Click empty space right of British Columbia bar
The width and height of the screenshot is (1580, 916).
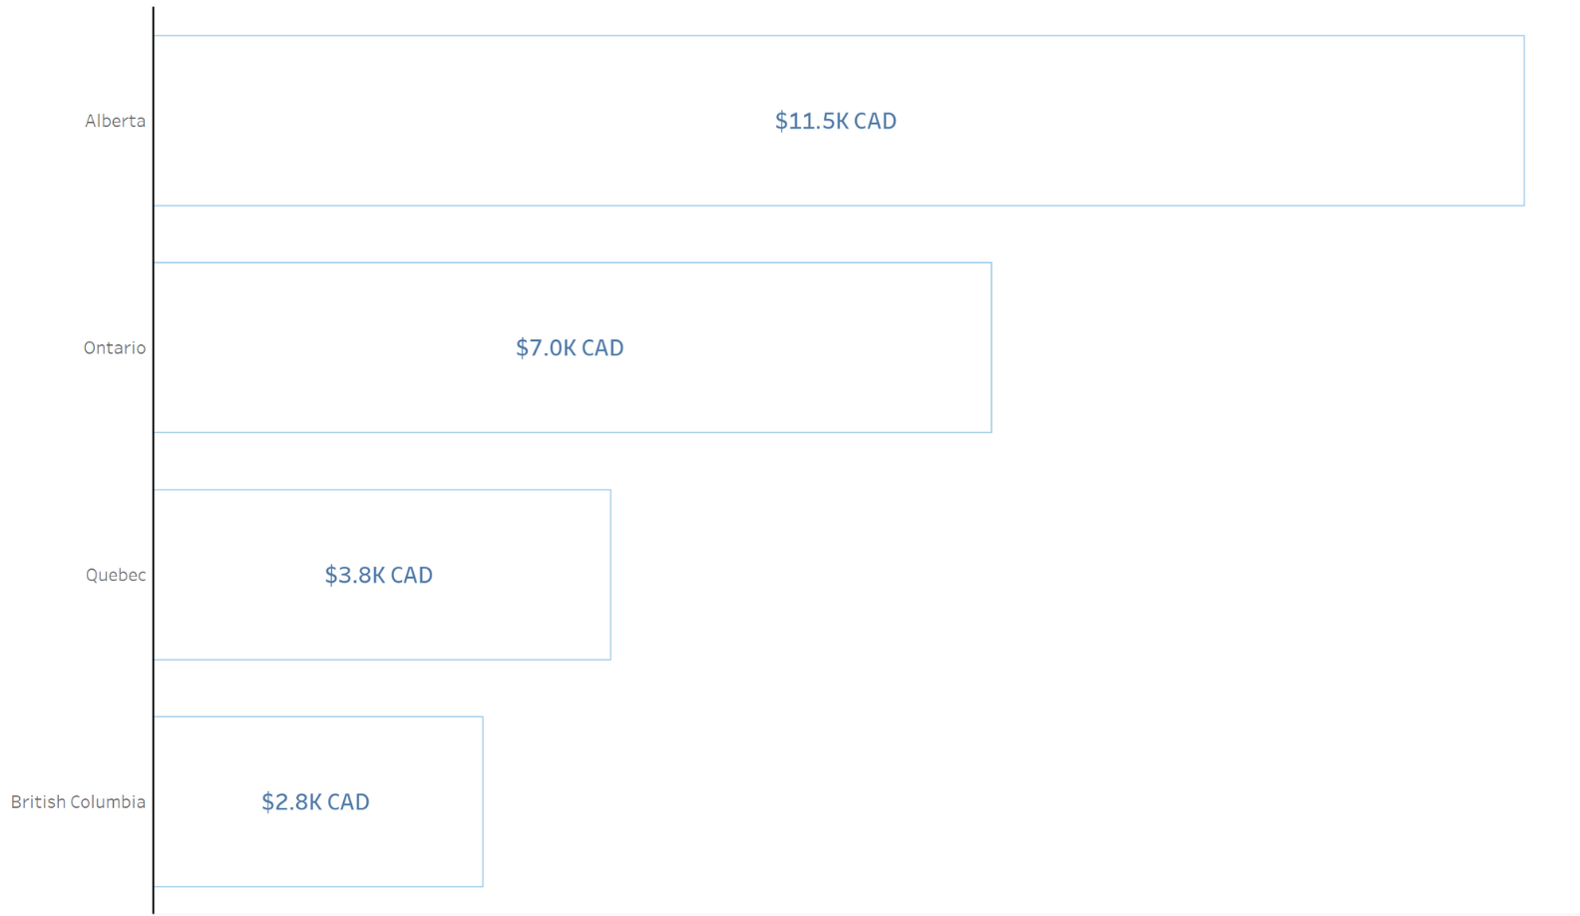(997, 802)
